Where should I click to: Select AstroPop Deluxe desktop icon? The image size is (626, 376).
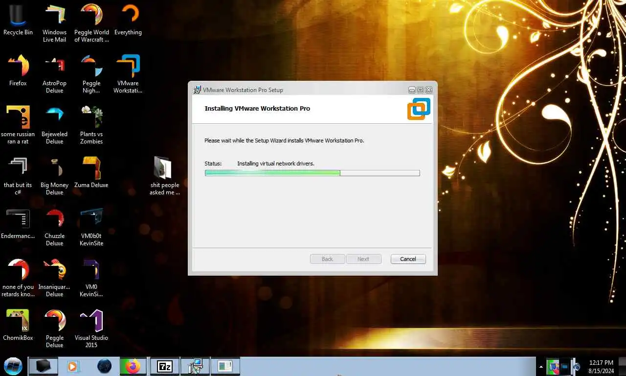pos(54,74)
